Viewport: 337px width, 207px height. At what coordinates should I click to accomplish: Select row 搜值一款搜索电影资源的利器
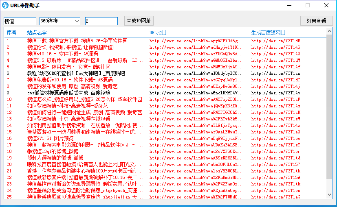165,145
